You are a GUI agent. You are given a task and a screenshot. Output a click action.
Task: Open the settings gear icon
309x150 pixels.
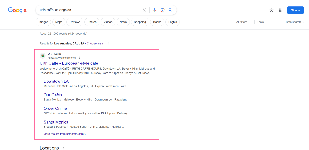tap(271, 10)
